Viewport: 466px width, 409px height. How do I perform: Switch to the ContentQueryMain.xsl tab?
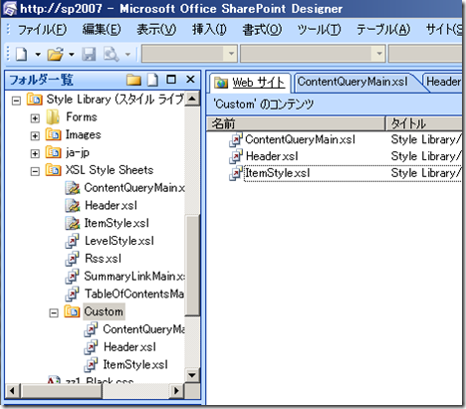[x=352, y=82]
